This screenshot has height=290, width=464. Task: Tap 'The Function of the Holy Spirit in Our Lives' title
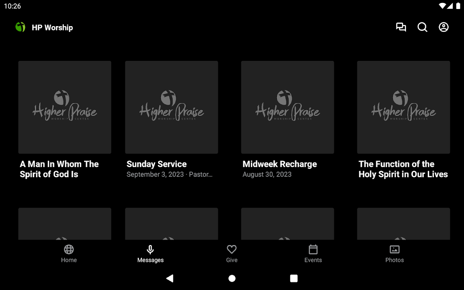403,169
